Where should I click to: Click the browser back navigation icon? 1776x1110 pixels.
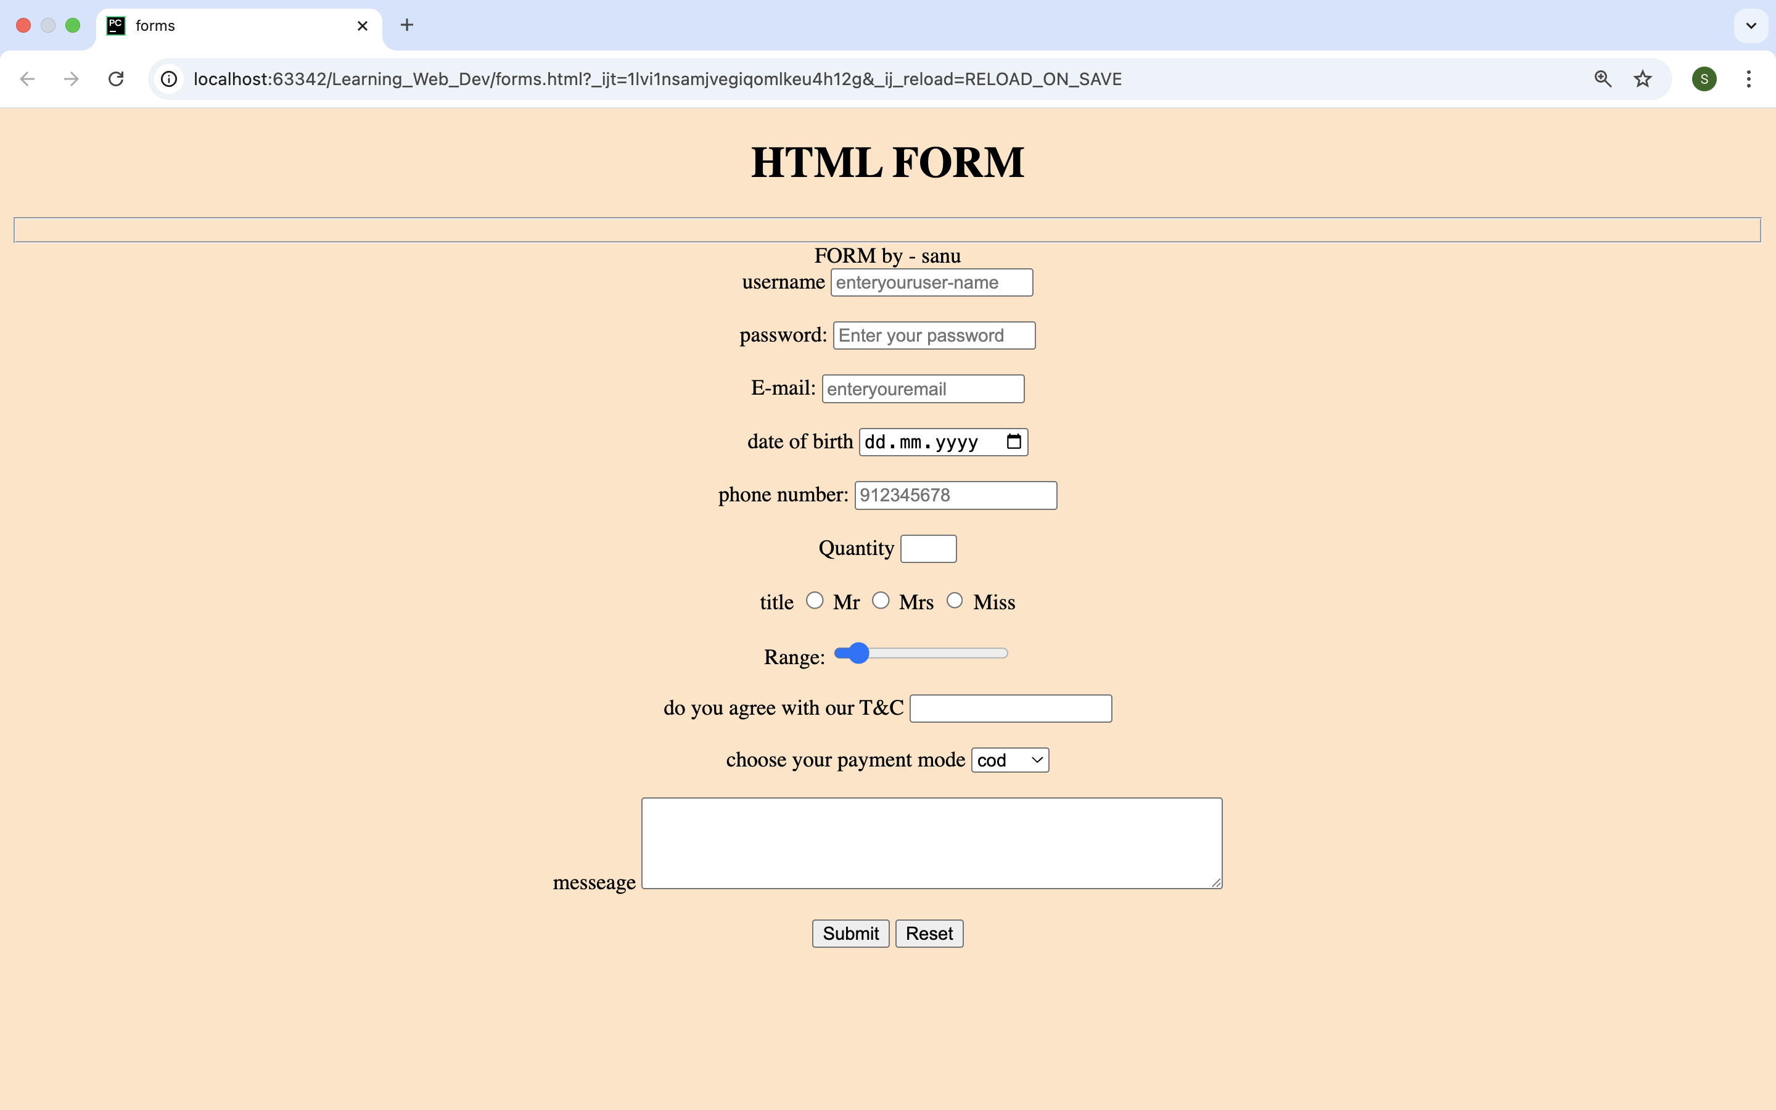(27, 78)
